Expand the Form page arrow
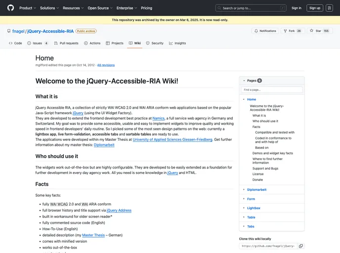The image size is (340, 253). click(244, 199)
